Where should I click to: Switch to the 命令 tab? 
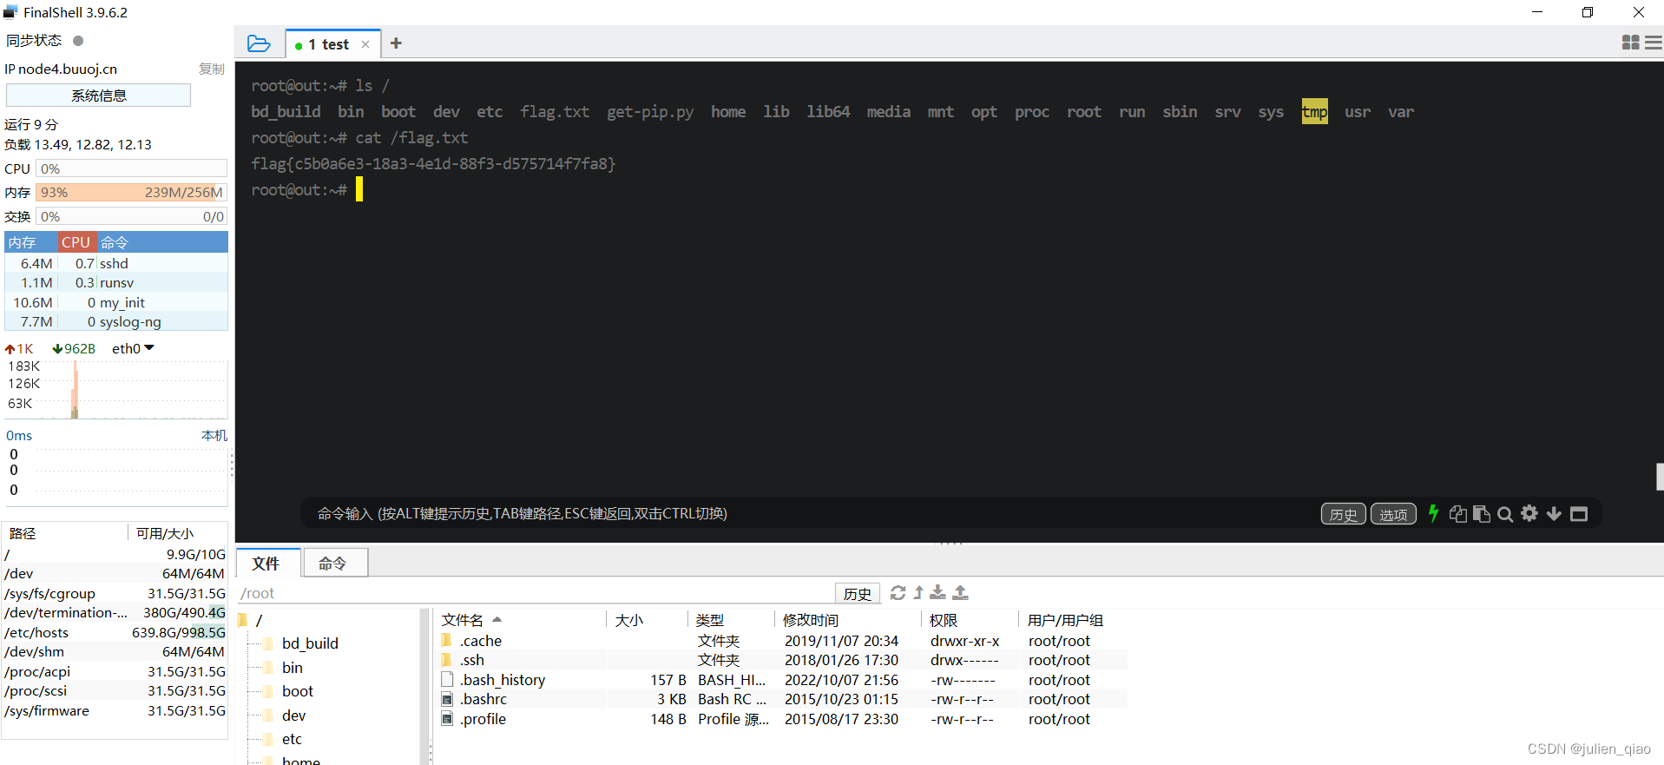pyautogui.click(x=332, y=564)
